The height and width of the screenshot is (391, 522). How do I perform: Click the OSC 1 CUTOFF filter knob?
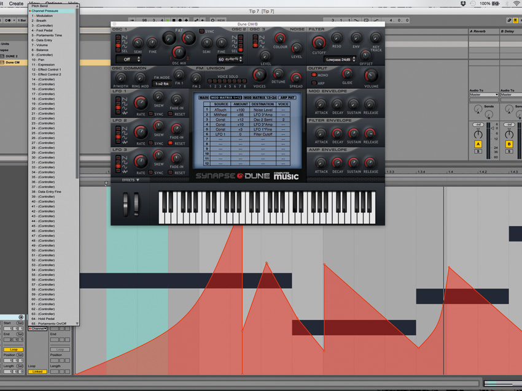coord(319,42)
